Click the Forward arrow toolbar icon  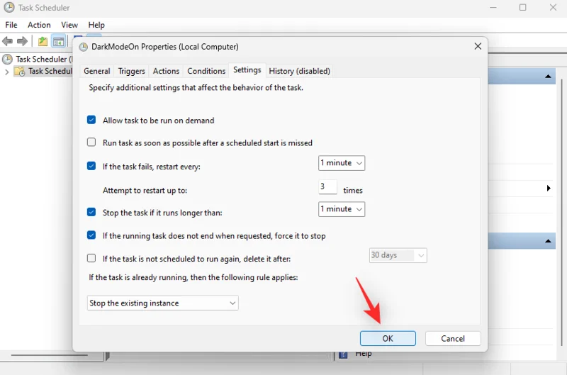pos(23,41)
